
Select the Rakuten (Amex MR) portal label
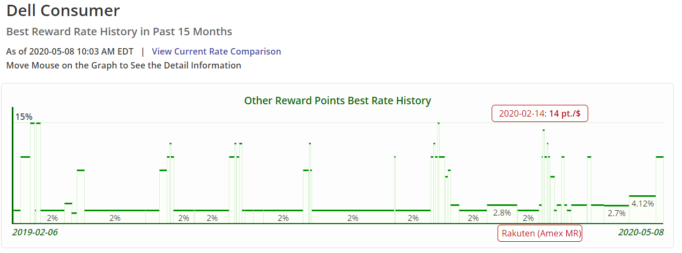click(540, 234)
